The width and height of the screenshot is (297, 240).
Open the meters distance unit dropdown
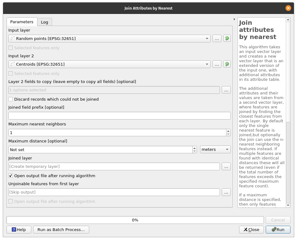[215, 150]
